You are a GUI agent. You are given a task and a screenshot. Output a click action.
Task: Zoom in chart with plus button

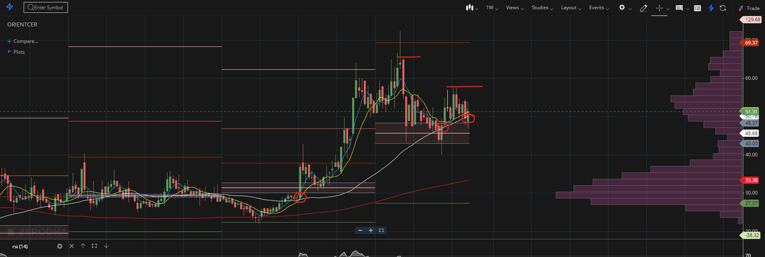pyautogui.click(x=370, y=230)
